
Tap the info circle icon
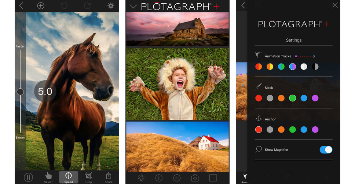pos(159,178)
